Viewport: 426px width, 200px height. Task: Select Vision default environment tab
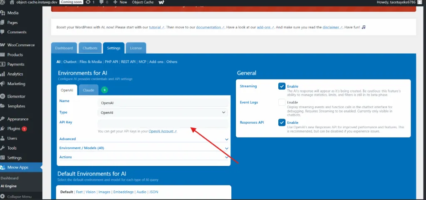tap(90, 192)
